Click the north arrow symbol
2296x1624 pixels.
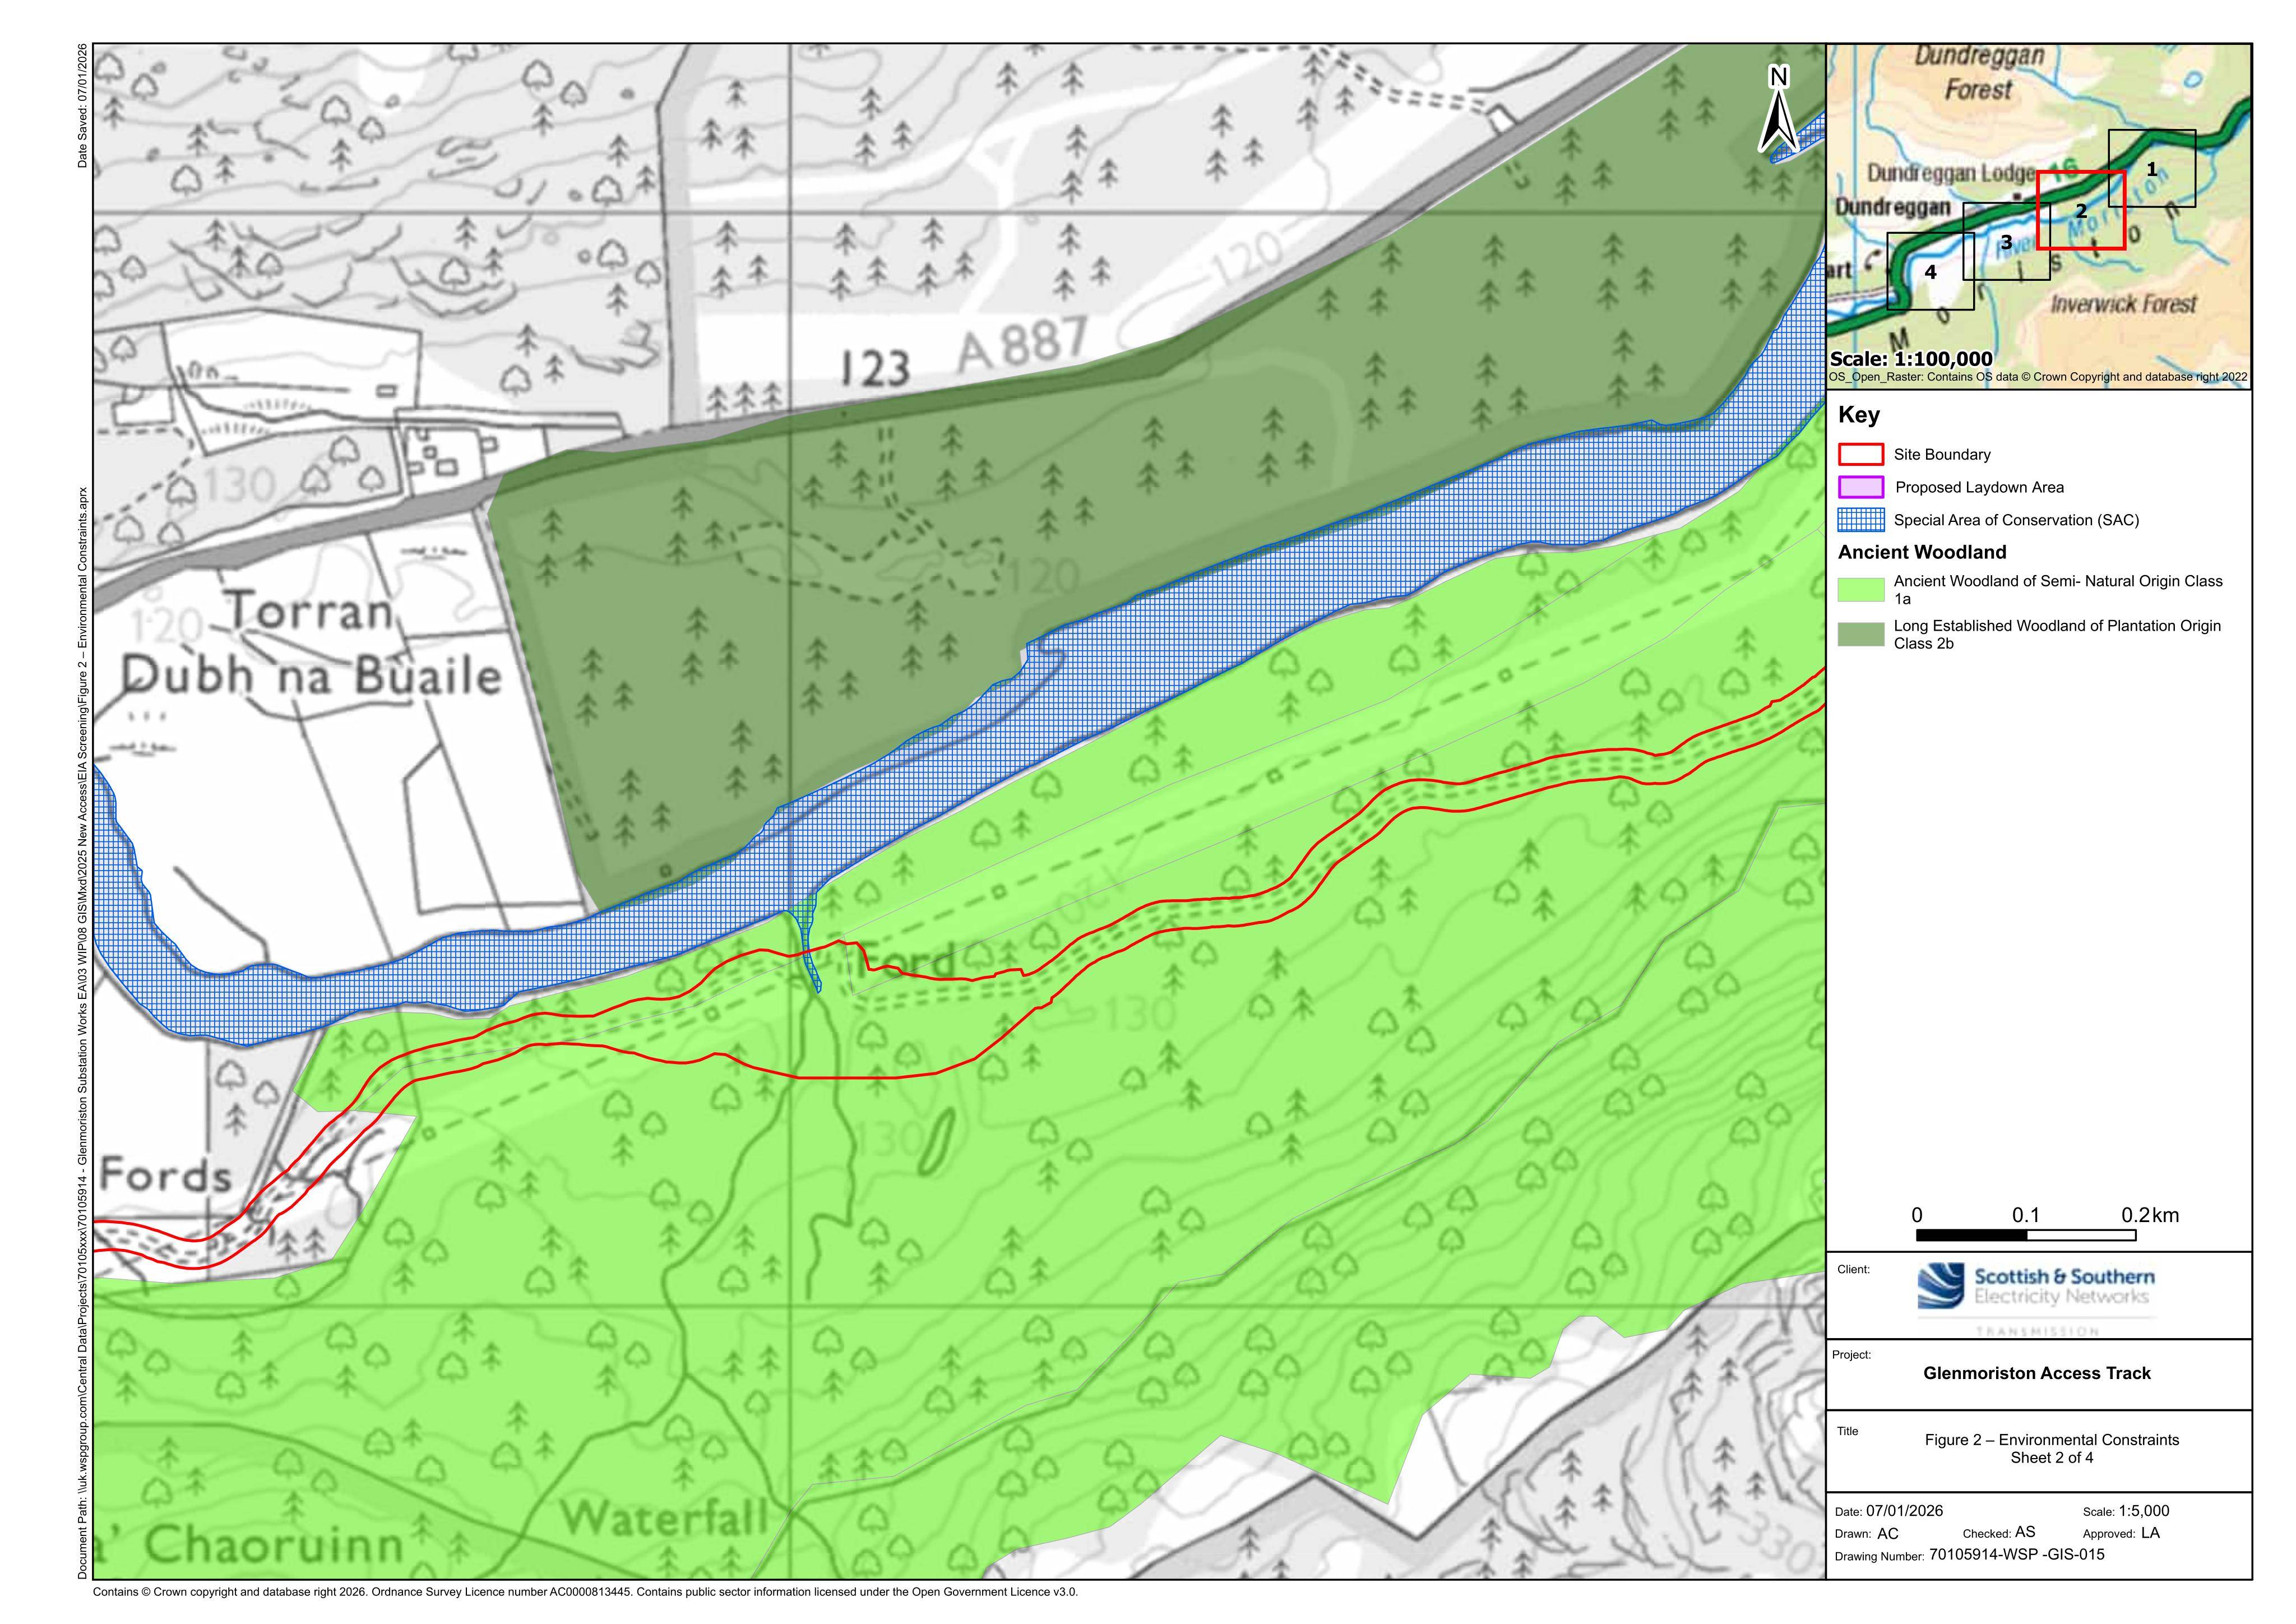tap(1779, 109)
